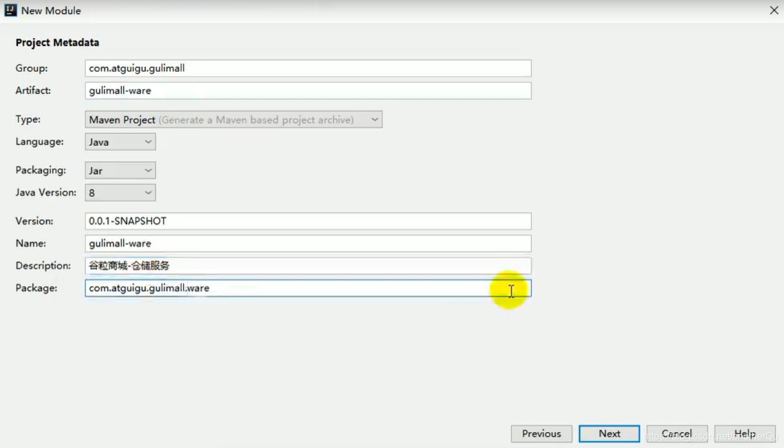
Task: Open the Packaging dropdown showing Jar
Action: pyautogui.click(x=120, y=171)
